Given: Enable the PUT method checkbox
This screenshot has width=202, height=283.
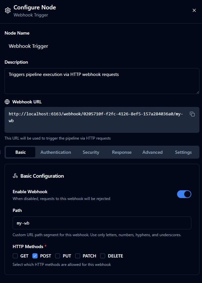Looking at the screenshot, I should (x=58, y=256).
